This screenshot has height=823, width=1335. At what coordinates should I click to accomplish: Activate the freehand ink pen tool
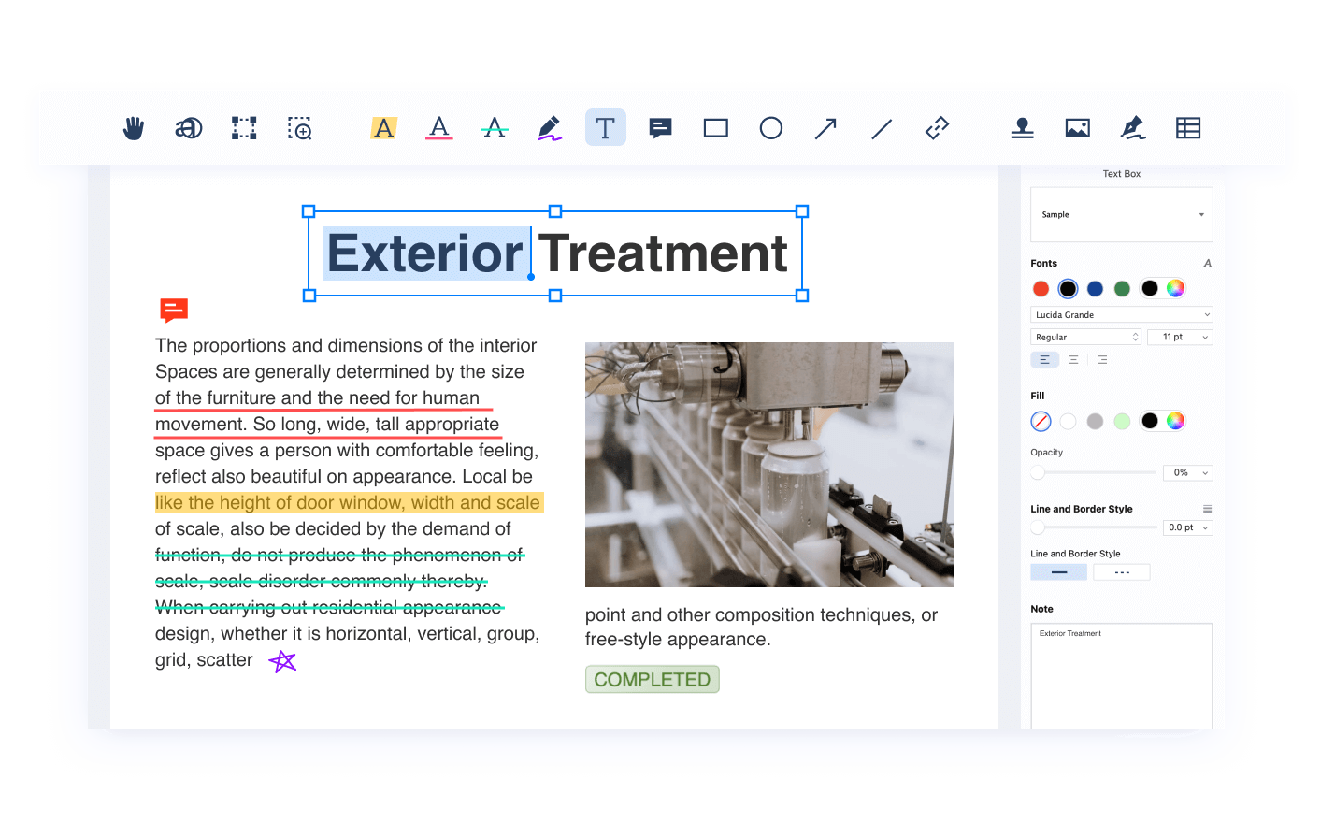tap(550, 128)
